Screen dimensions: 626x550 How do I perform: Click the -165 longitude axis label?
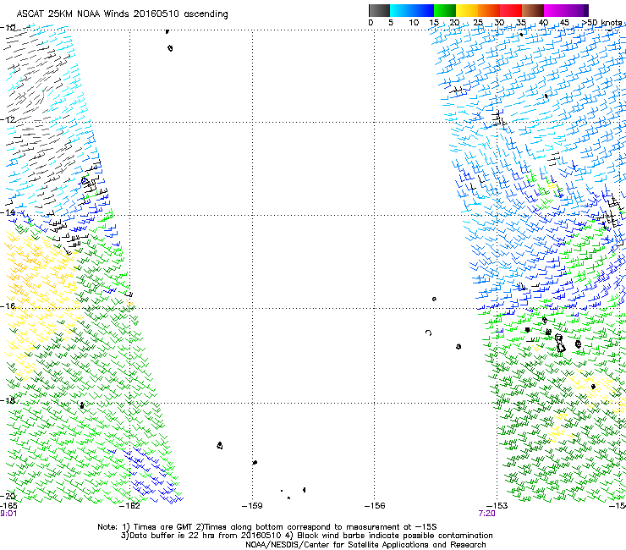point(8,506)
